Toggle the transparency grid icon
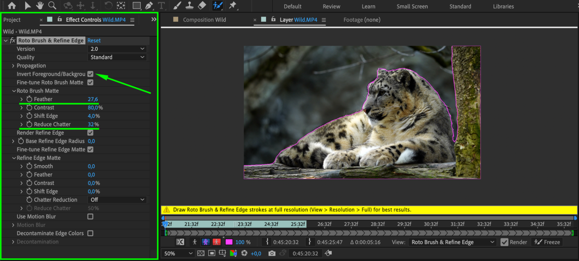The height and width of the screenshot is (261, 579). click(x=201, y=253)
